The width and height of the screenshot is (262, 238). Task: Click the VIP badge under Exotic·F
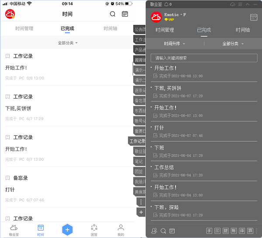(169, 20)
